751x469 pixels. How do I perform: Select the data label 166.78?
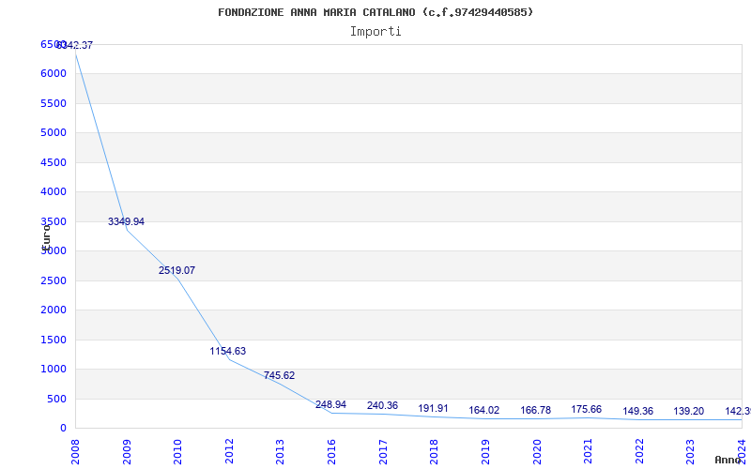535,410
